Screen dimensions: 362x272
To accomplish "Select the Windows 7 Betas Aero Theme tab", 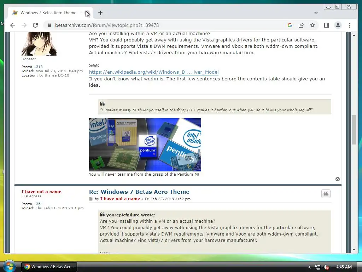I will click(50, 13).
